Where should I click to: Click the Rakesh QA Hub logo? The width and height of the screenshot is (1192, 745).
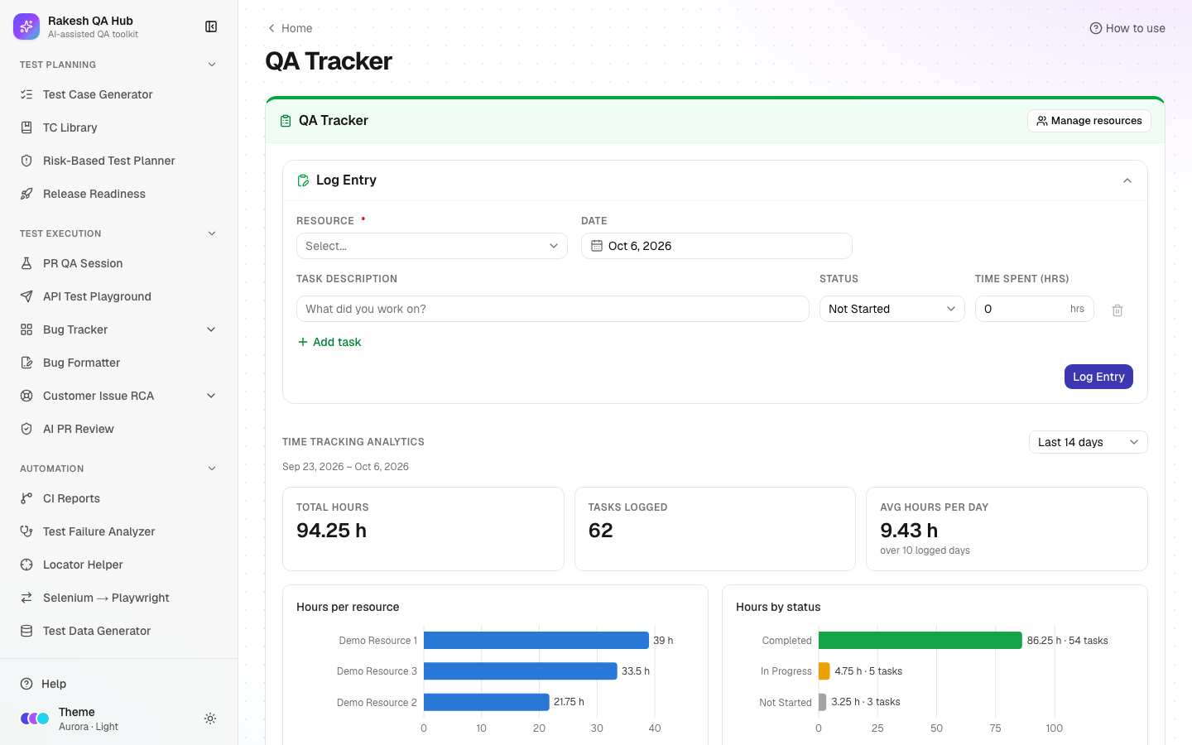[x=26, y=26]
